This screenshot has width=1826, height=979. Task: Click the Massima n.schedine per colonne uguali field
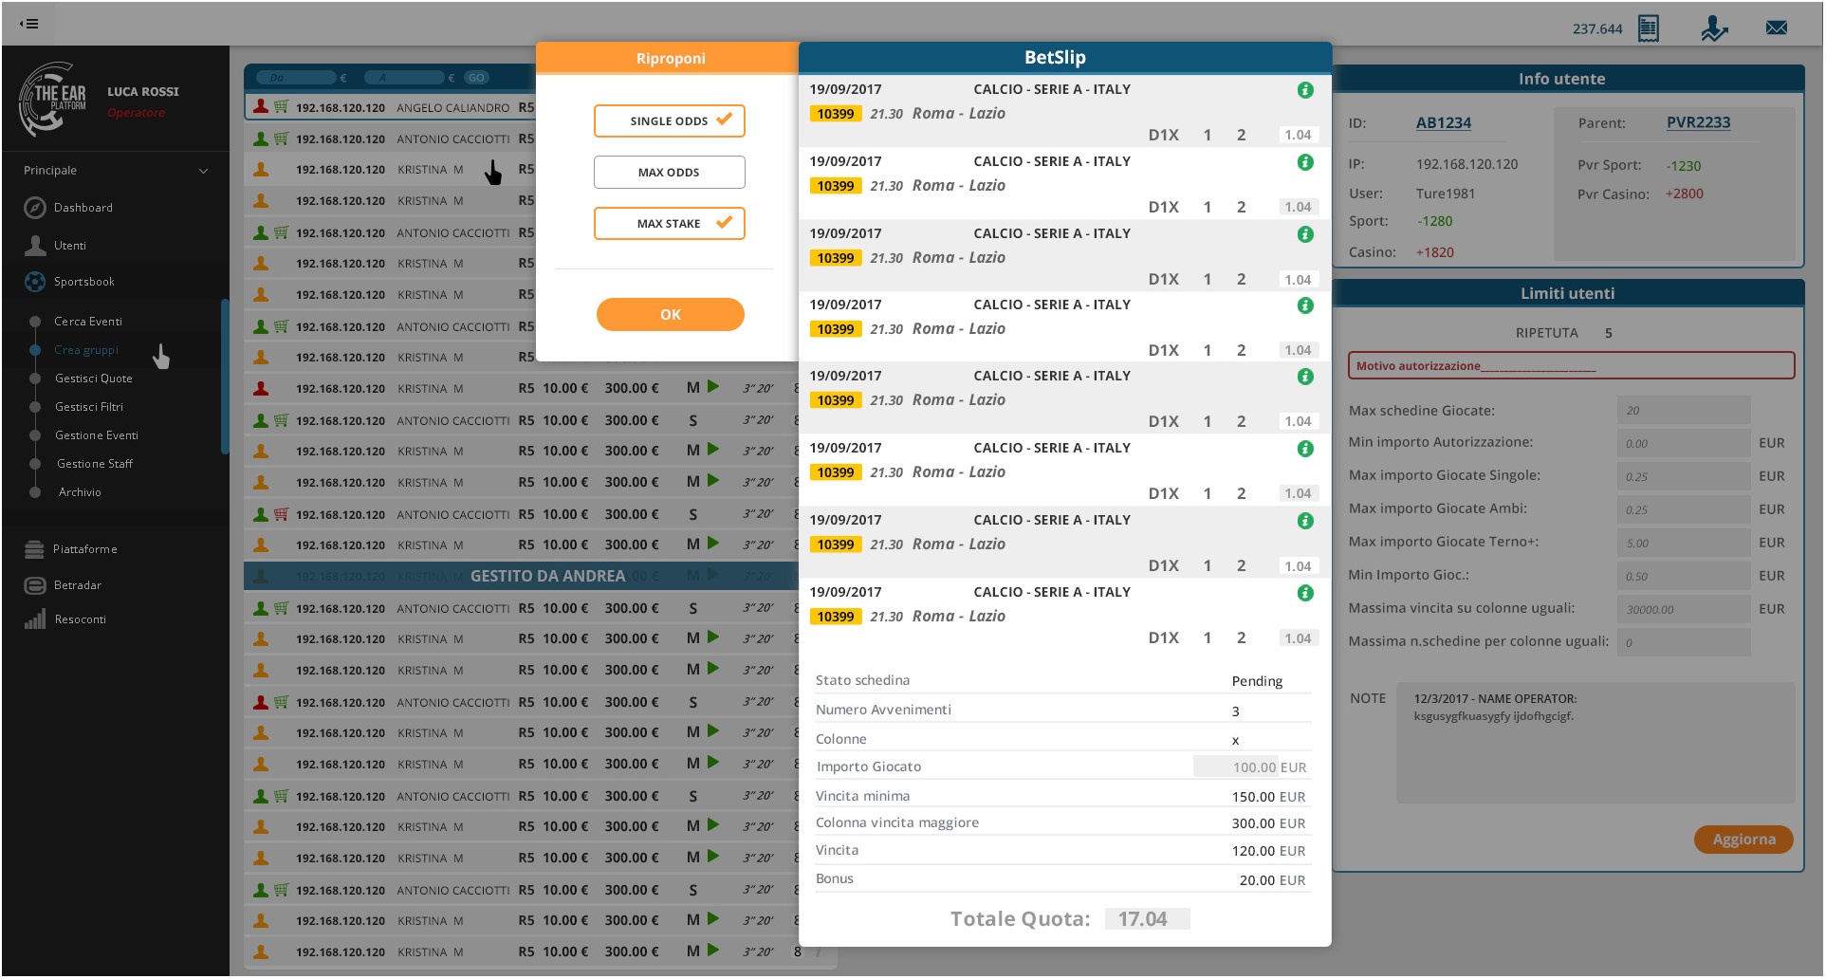point(1684,642)
